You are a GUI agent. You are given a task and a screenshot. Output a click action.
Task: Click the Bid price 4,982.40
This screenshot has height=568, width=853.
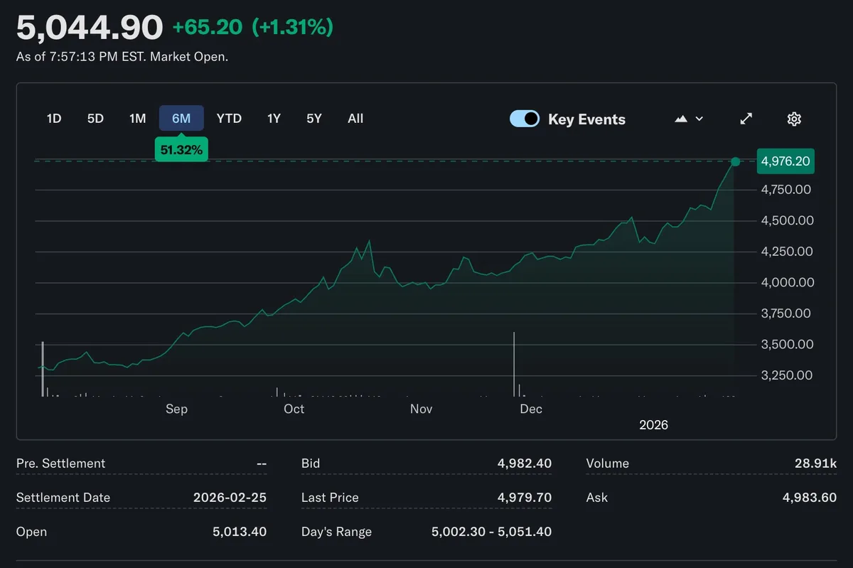(x=524, y=463)
